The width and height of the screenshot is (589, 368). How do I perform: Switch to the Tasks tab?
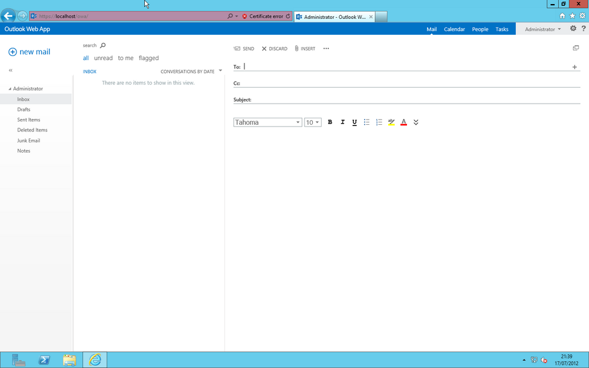[x=502, y=29]
